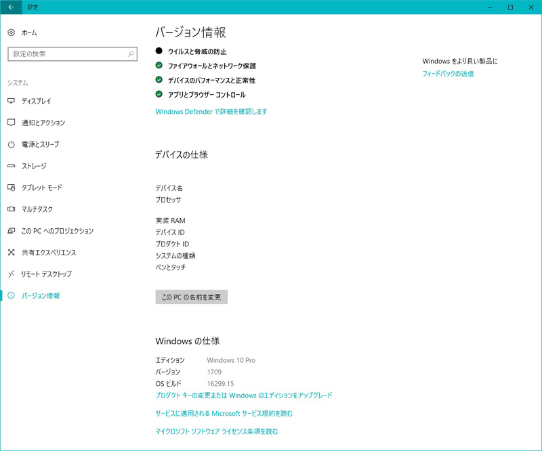Click OS build value 16299.15
Viewport: 542px width, 451px height.
tap(221, 383)
